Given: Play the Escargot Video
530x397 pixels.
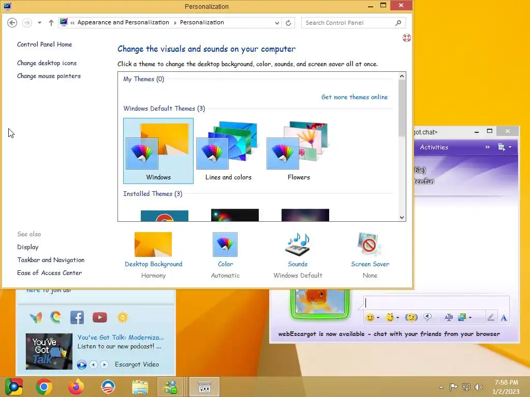Looking at the screenshot, I should point(81,364).
